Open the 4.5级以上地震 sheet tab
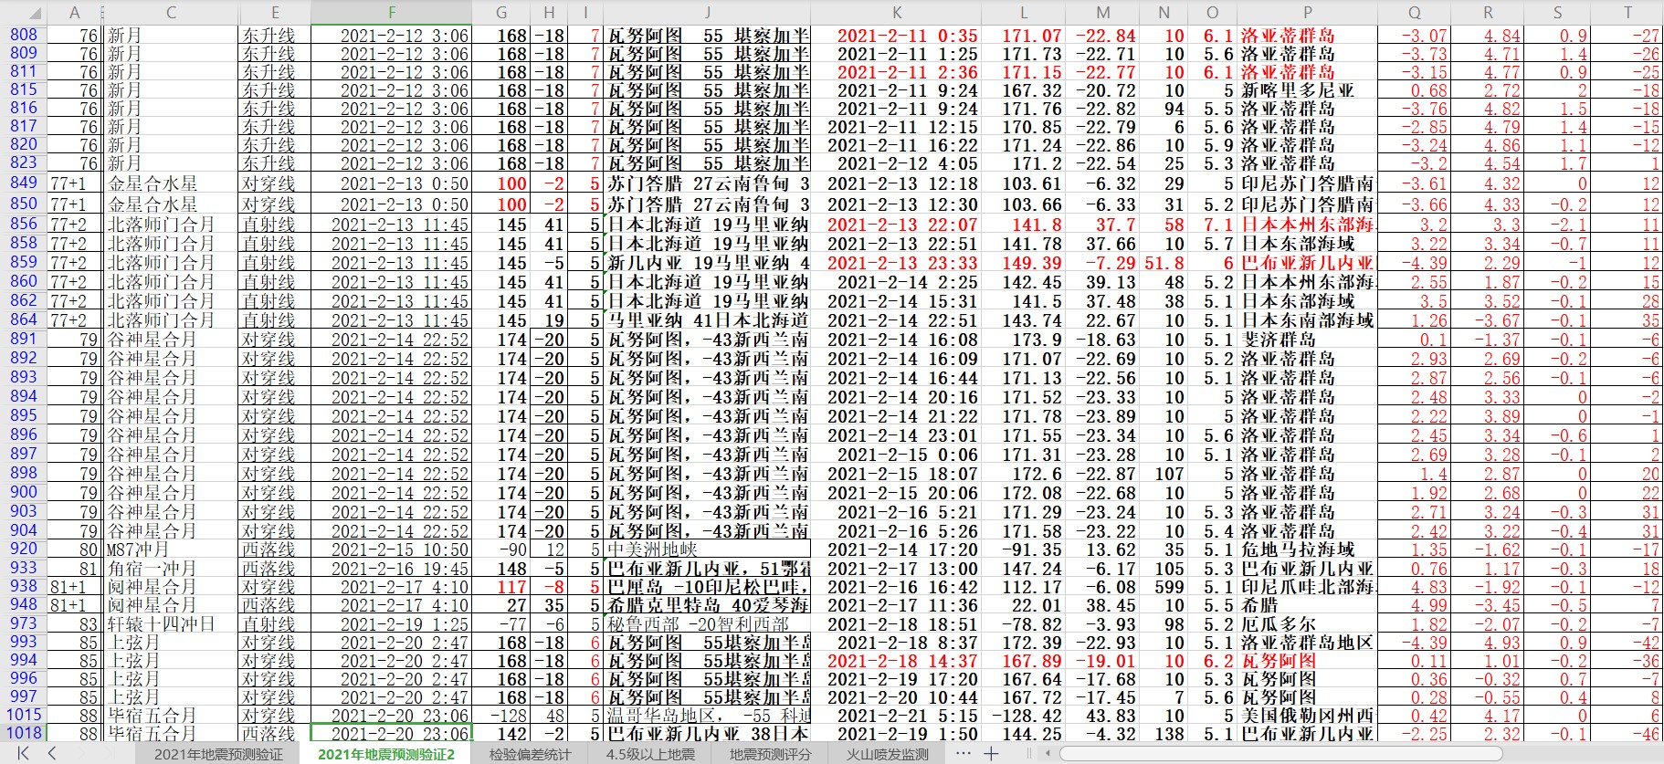Viewport: 1664px width, 764px height. [649, 754]
